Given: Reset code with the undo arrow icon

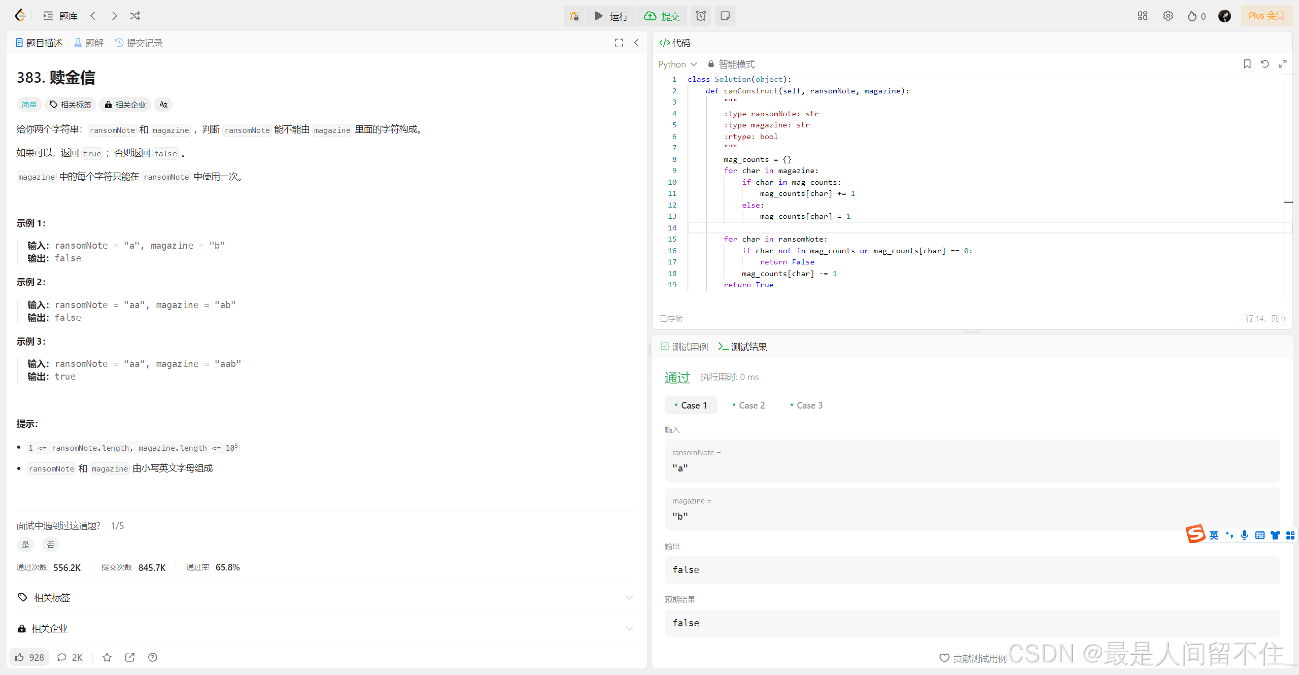Looking at the screenshot, I should click(x=1264, y=64).
